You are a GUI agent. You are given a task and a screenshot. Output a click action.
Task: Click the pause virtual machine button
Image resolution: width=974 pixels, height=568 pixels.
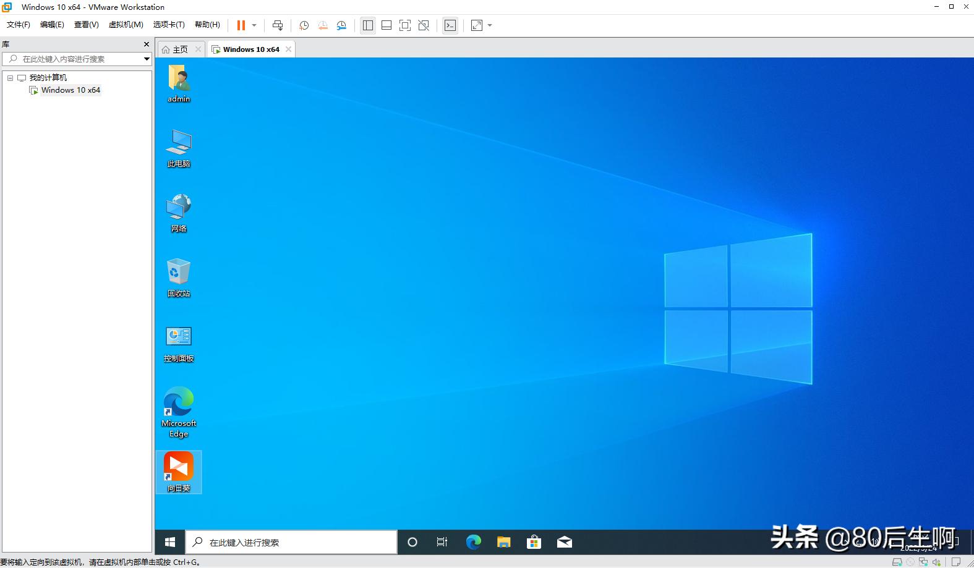coord(241,25)
